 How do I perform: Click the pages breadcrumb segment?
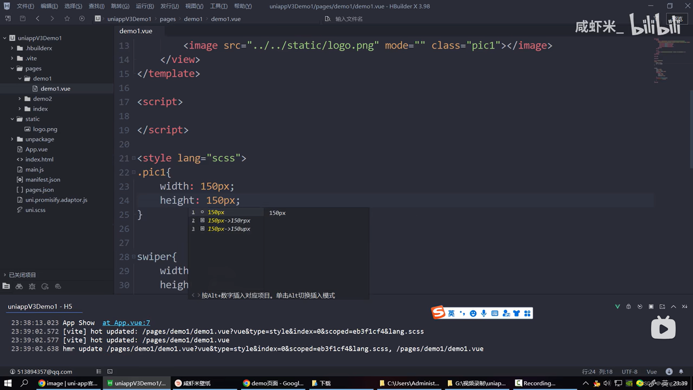167,19
